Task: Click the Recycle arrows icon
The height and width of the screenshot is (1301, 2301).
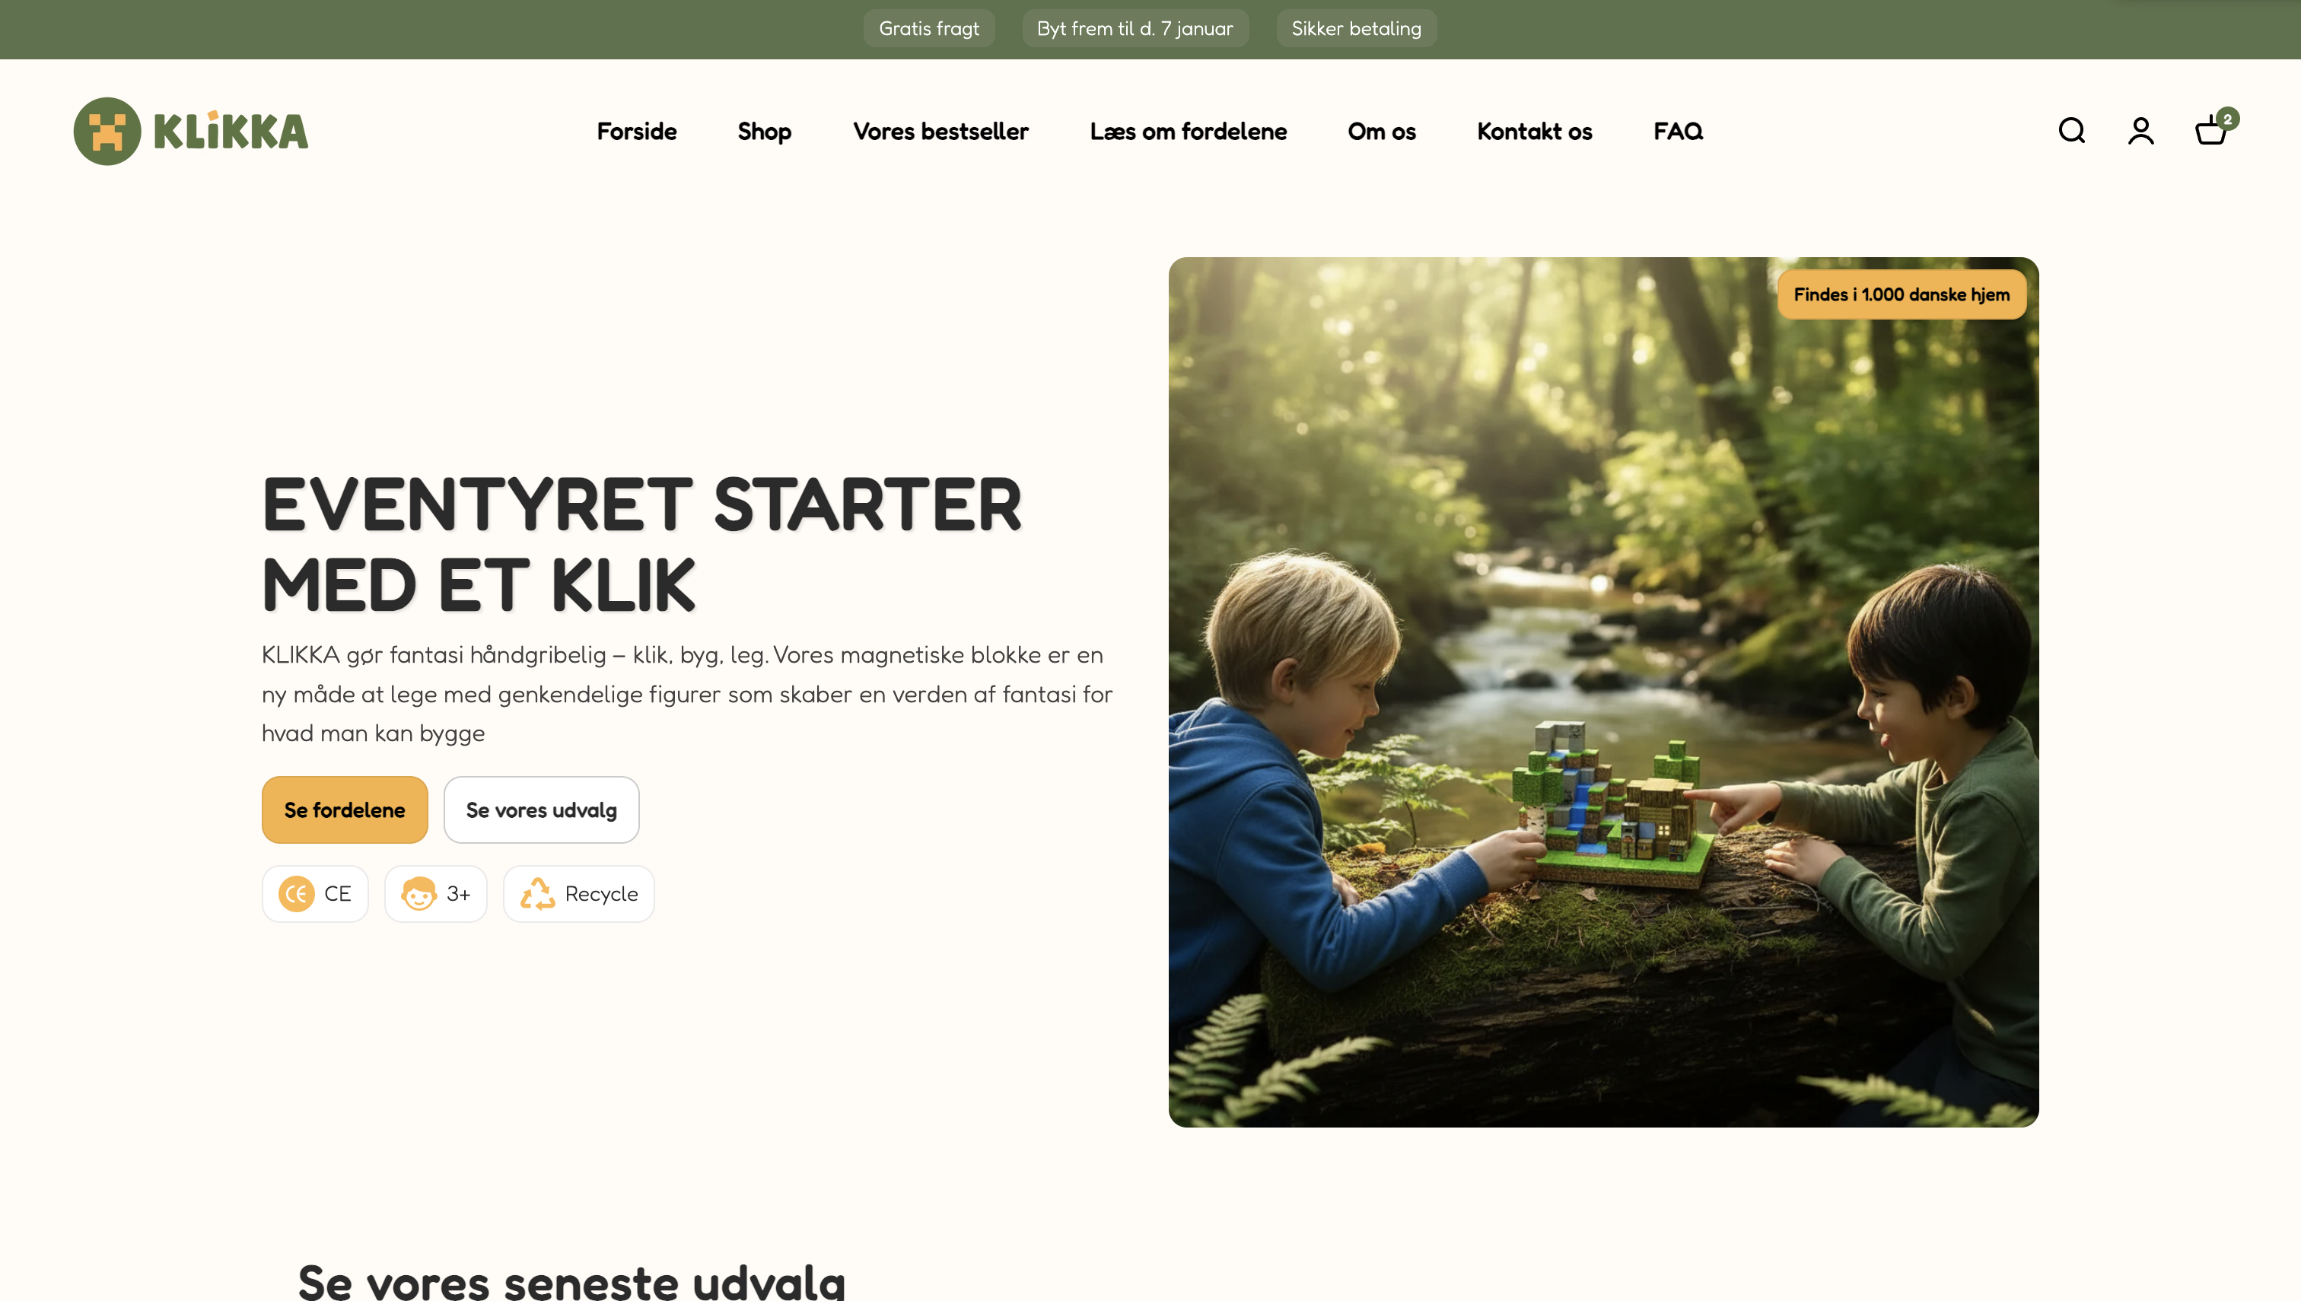Action: (537, 893)
